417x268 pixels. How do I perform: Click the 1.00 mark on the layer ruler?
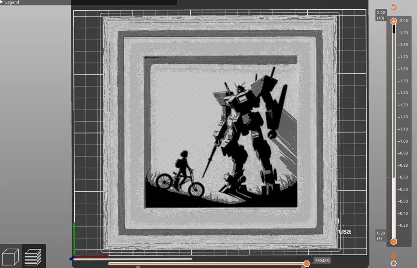403,141
